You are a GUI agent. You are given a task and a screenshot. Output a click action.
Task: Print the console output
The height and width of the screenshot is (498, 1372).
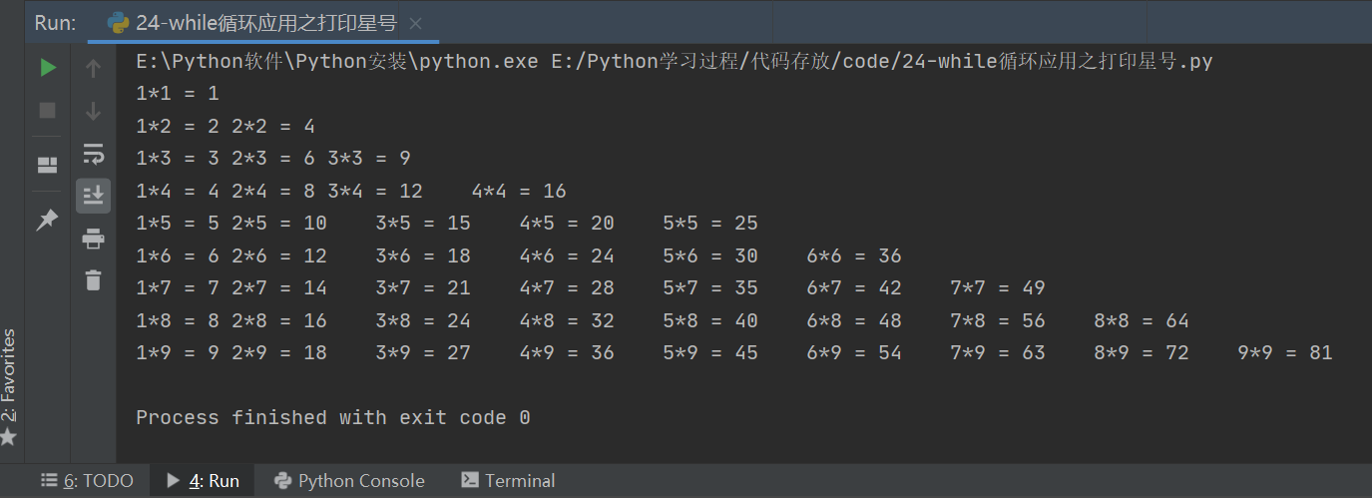93,238
